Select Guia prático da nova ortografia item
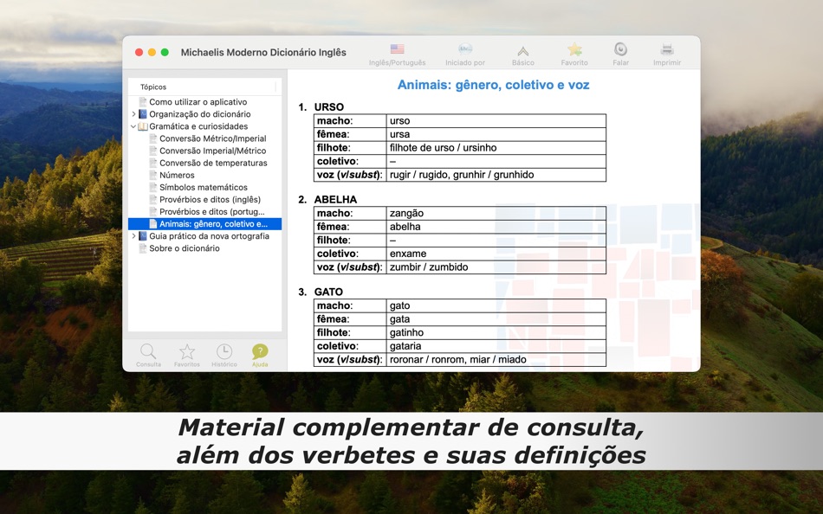The image size is (823, 514). pos(209,236)
